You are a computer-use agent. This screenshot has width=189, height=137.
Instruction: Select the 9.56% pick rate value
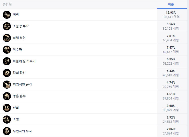(x=171, y=24)
